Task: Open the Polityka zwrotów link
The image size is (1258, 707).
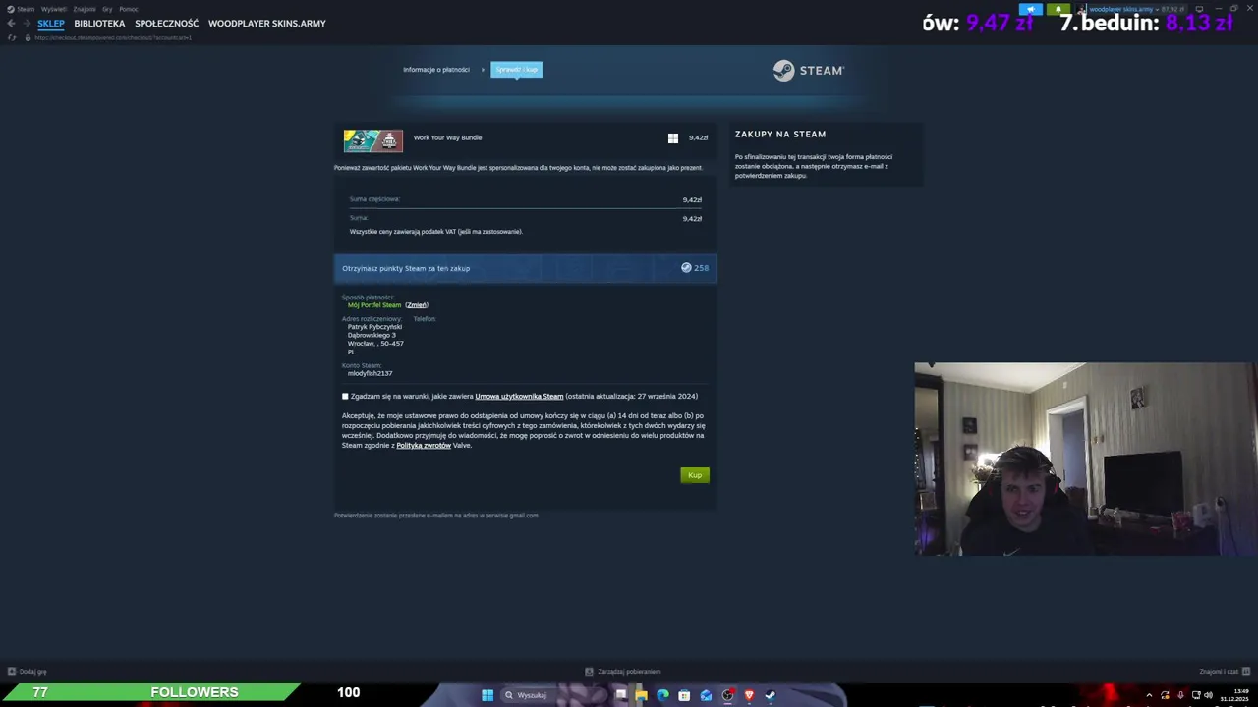Action: [x=424, y=446]
